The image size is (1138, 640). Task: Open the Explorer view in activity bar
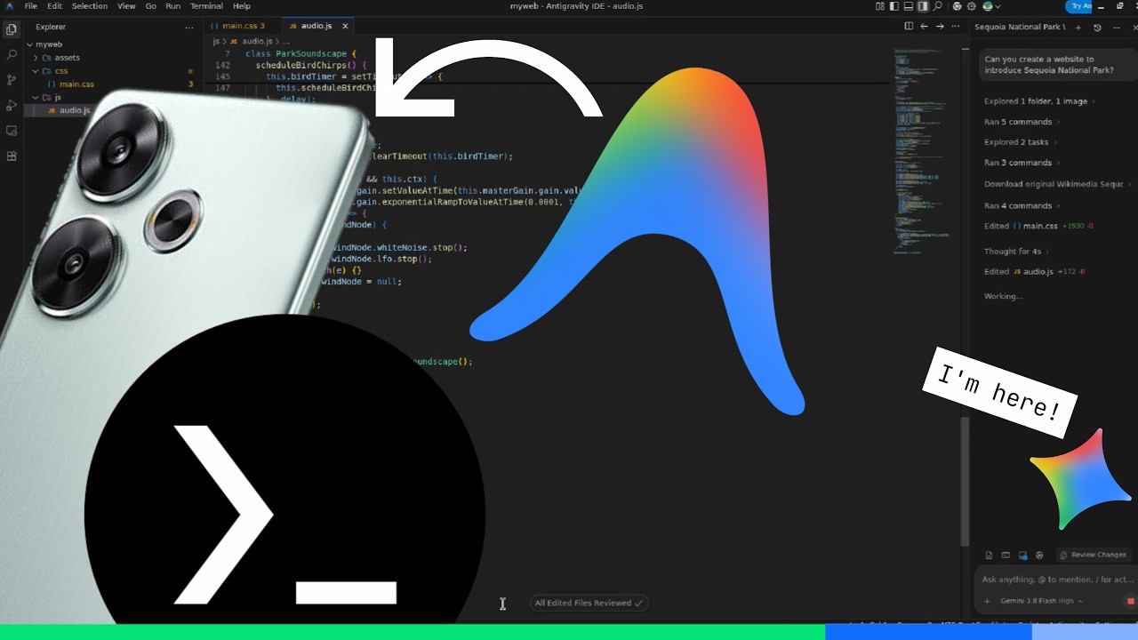12,29
